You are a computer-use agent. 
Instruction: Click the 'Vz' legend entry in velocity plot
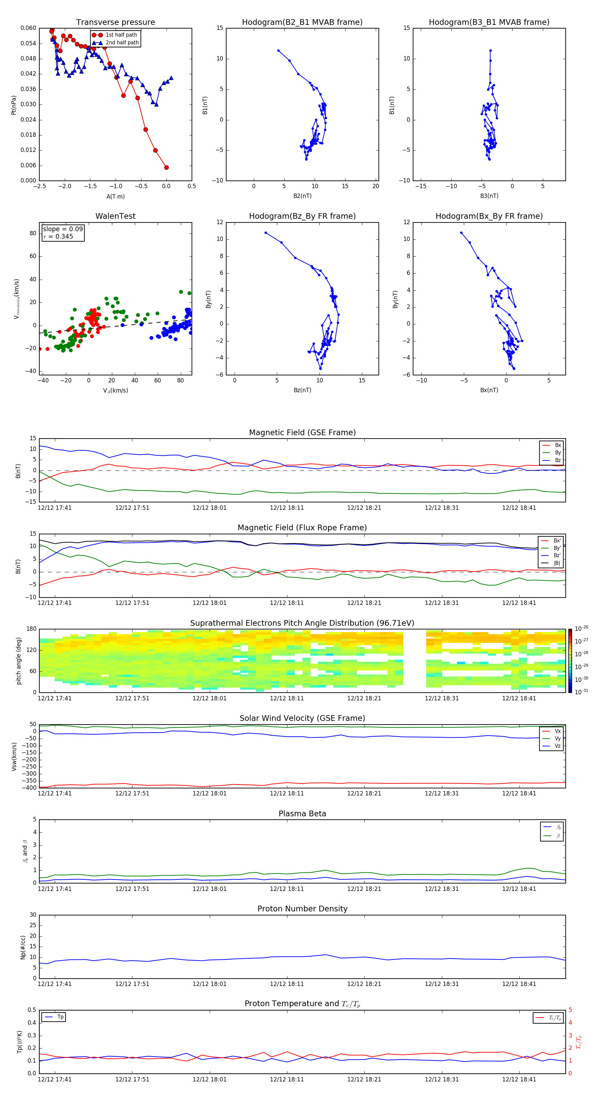[552, 746]
